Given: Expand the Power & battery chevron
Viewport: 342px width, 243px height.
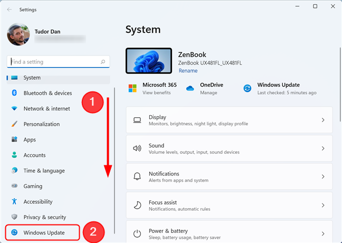Looking at the screenshot, I should click(x=323, y=233).
